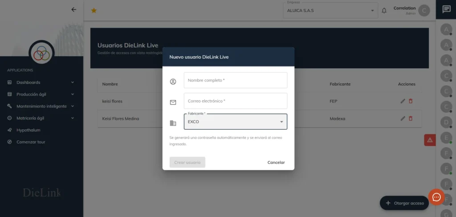The image size is (456, 217).
Task: Click the gold favorite star icon
Action: [x=94, y=11]
